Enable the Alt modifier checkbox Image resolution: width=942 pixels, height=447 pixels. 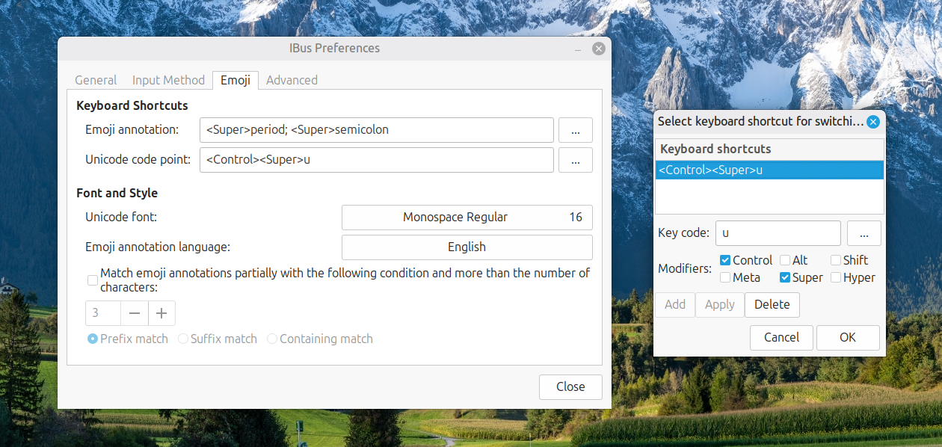pyautogui.click(x=785, y=260)
